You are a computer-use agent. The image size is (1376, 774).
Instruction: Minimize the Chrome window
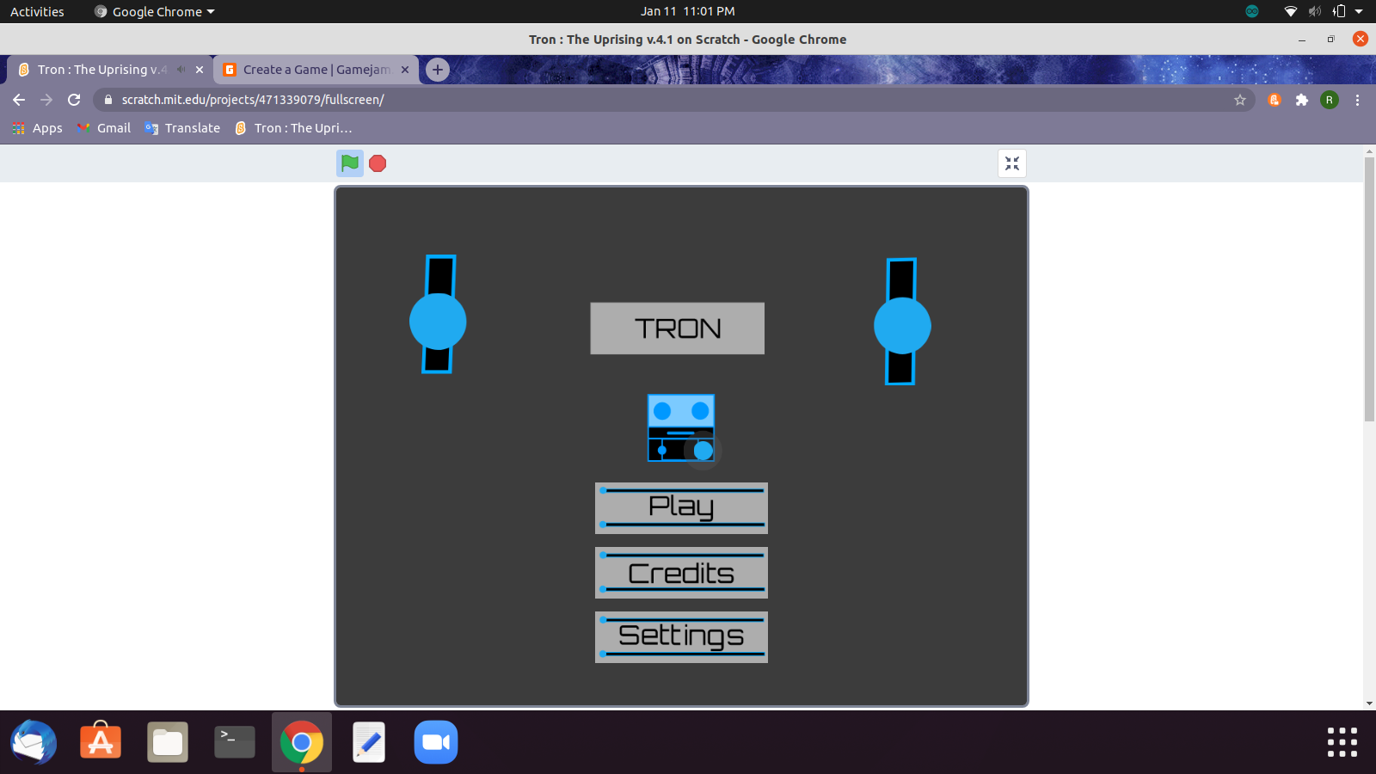pos(1302,40)
